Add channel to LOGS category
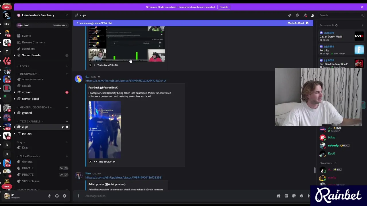Screen dimensions: 367x206 [x=67, y=66]
